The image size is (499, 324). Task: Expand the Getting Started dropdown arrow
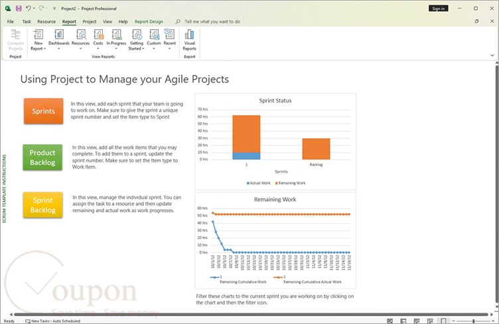(x=143, y=48)
